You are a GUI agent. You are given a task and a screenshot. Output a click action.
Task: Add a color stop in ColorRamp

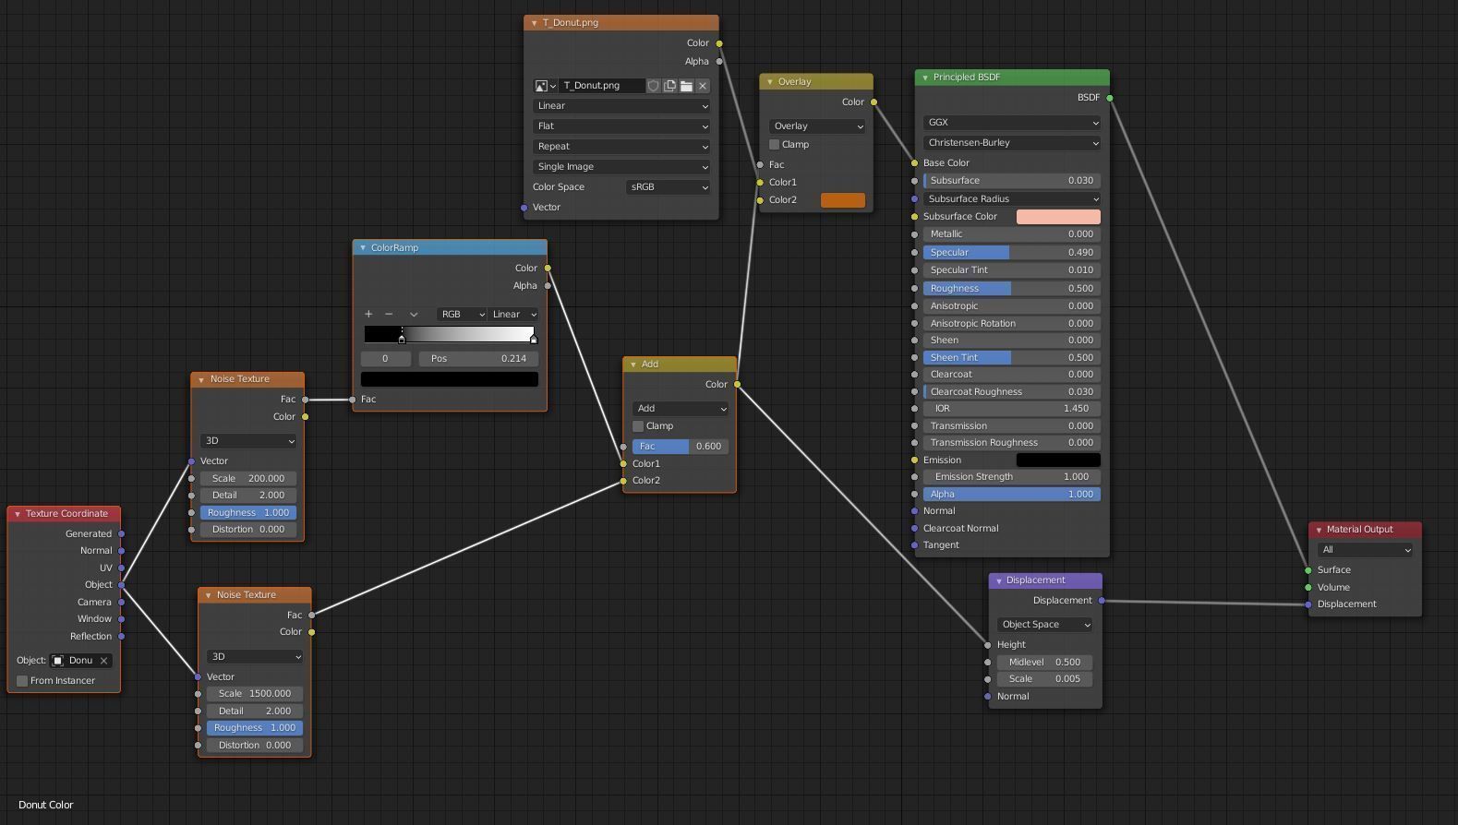point(368,315)
